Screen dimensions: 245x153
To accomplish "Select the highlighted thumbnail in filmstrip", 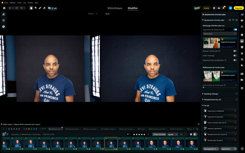I will click(111, 144).
